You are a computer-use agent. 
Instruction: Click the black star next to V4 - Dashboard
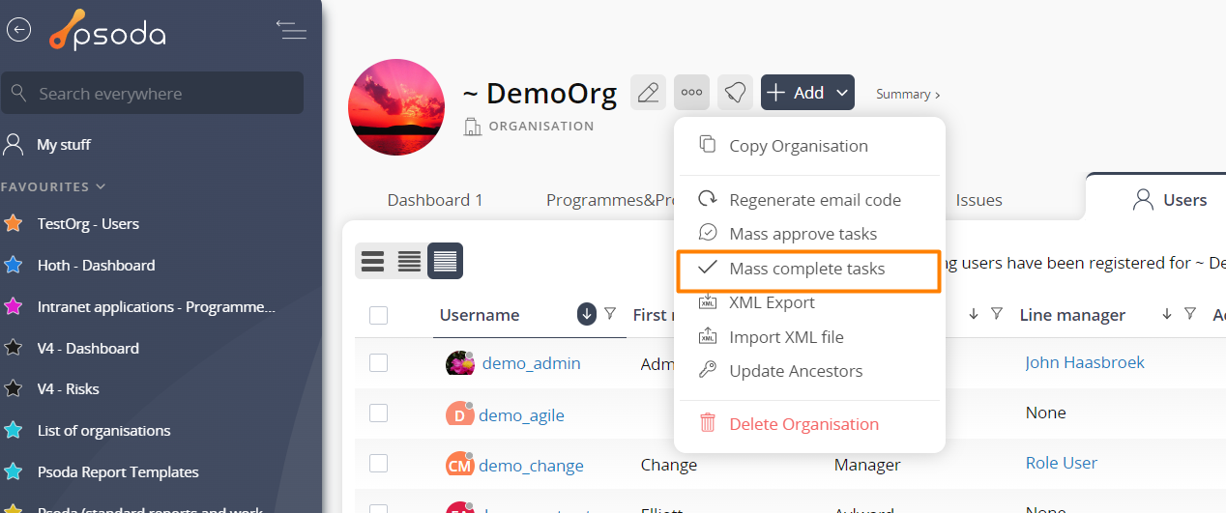click(14, 348)
